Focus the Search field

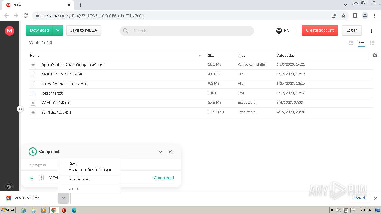pyautogui.click(x=187, y=31)
